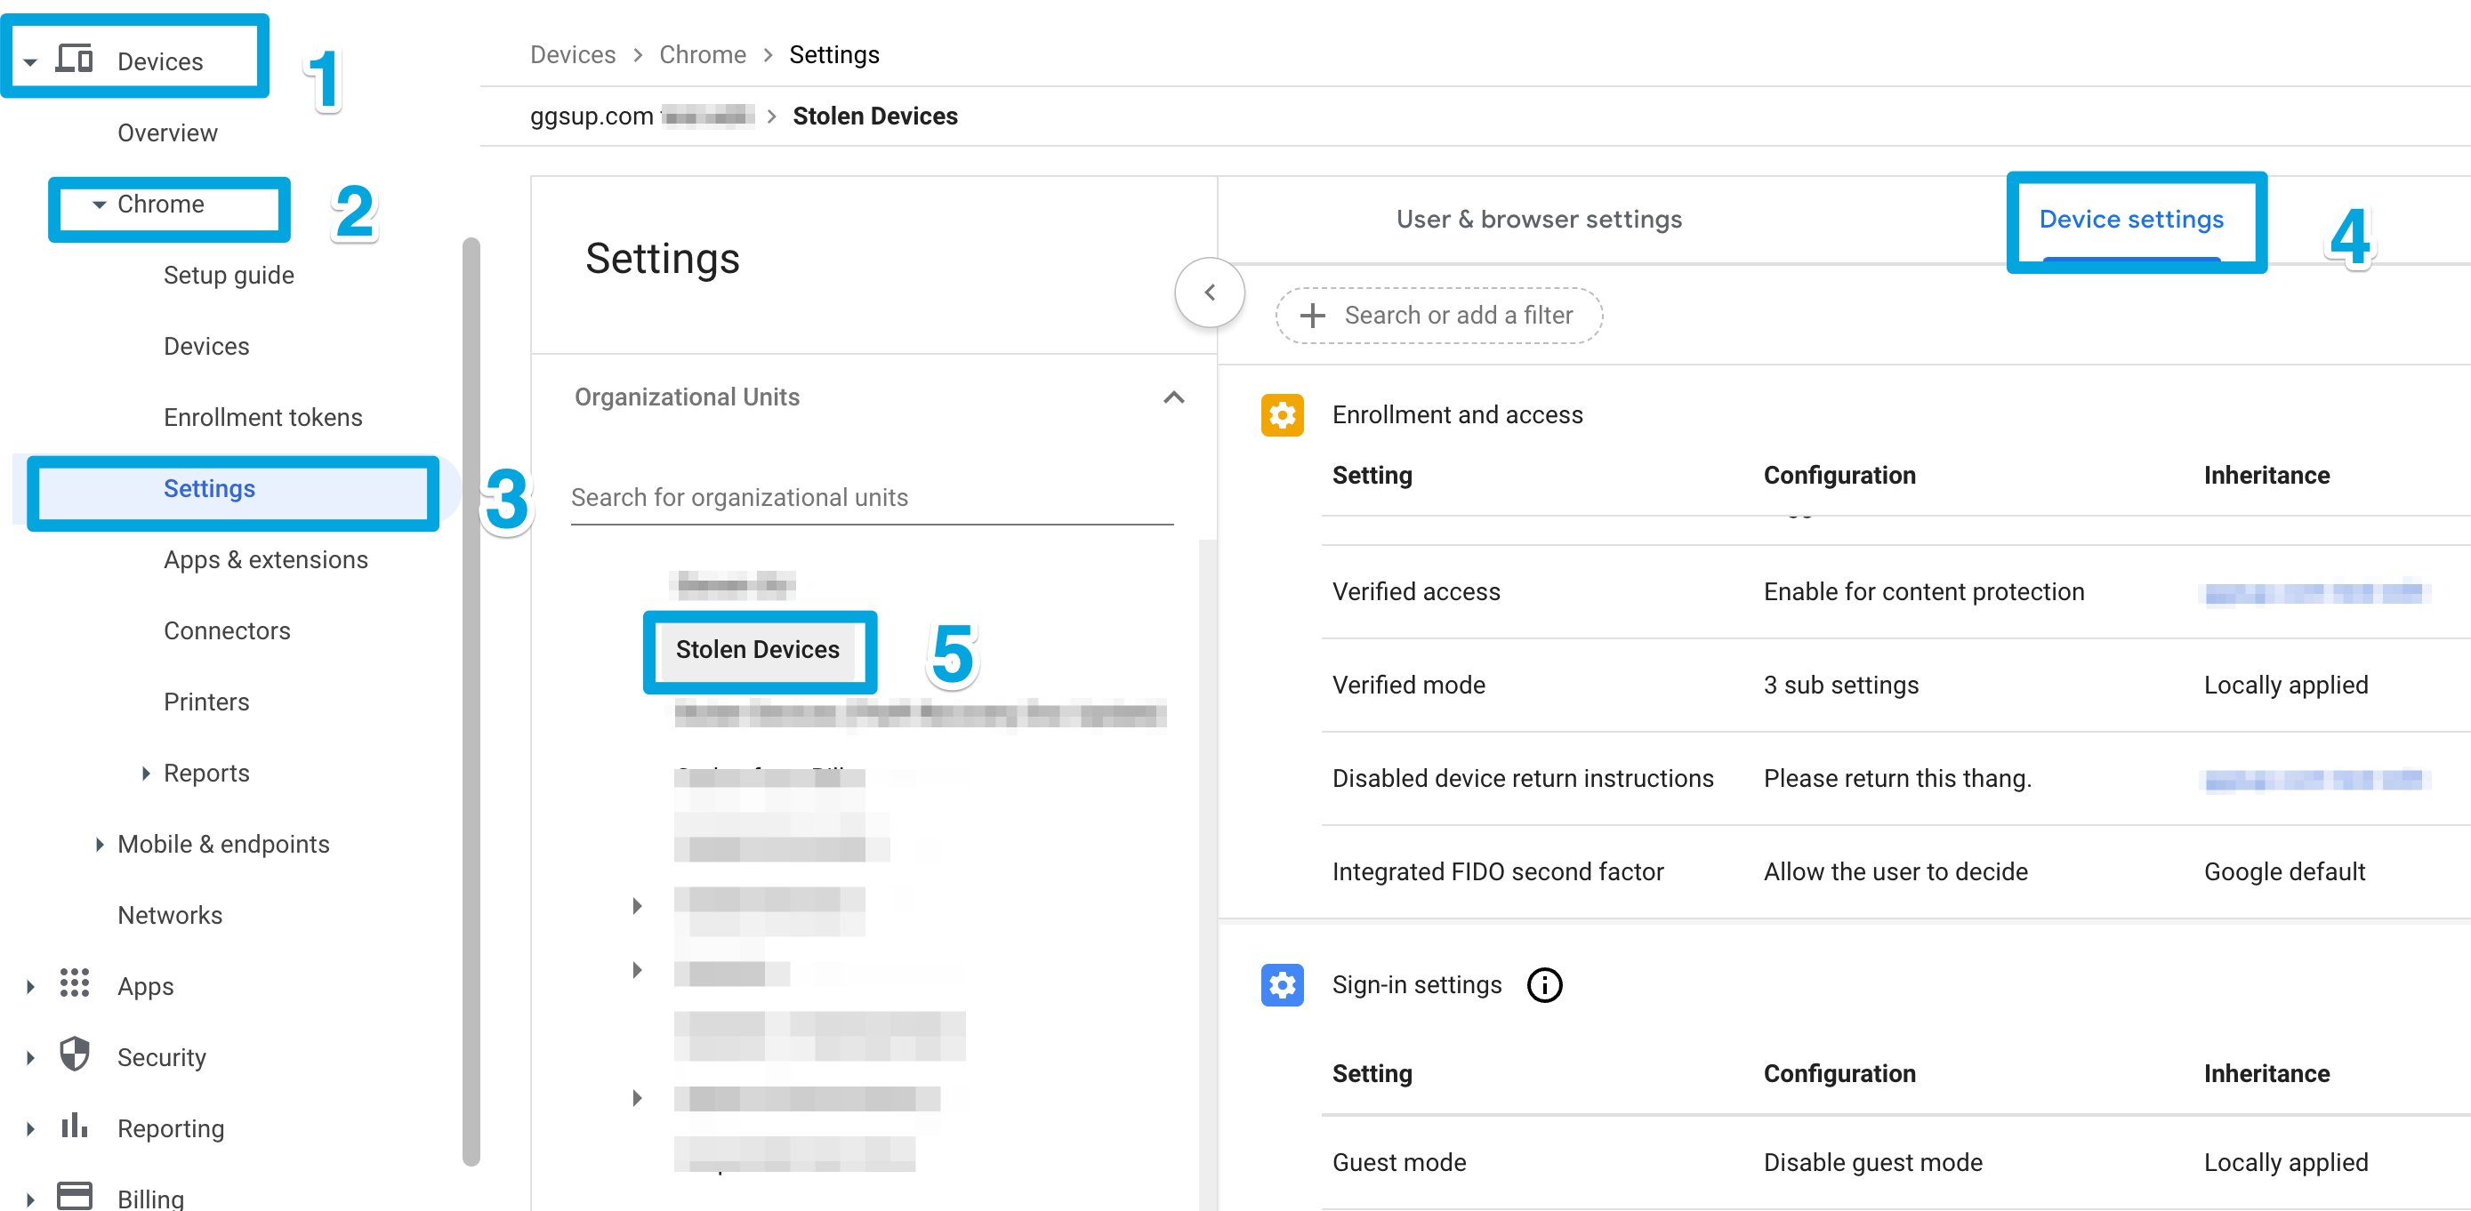The image size is (2471, 1211).
Task: Open the Connectors page
Action: coord(227,631)
